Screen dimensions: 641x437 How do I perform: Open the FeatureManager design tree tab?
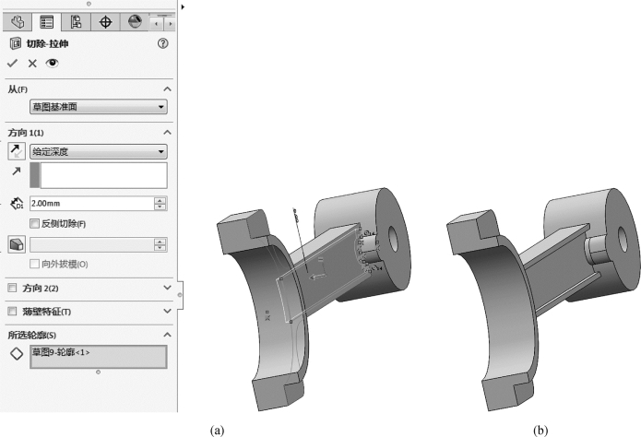click(x=18, y=22)
